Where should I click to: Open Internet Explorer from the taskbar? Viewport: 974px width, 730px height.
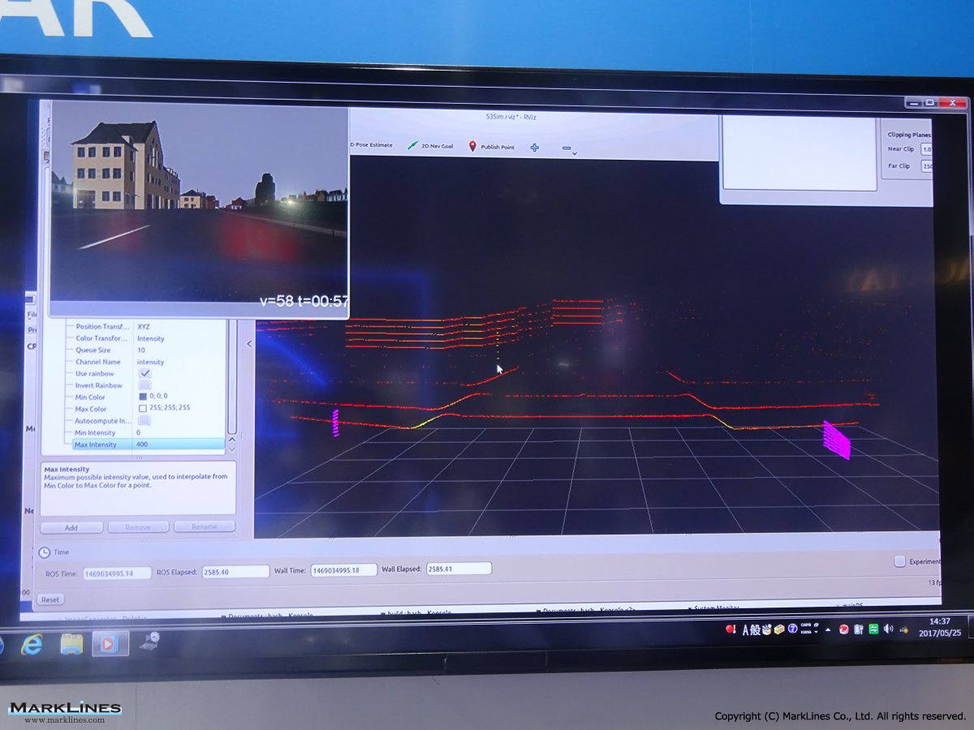[x=31, y=645]
